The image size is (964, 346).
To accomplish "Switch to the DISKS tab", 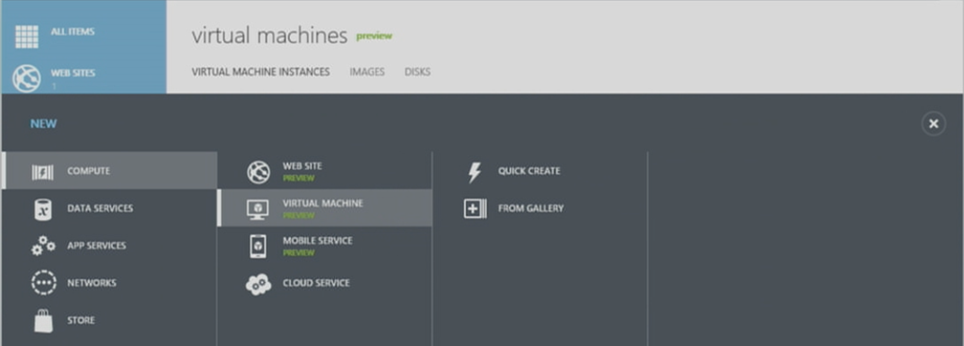I will [417, 71].
